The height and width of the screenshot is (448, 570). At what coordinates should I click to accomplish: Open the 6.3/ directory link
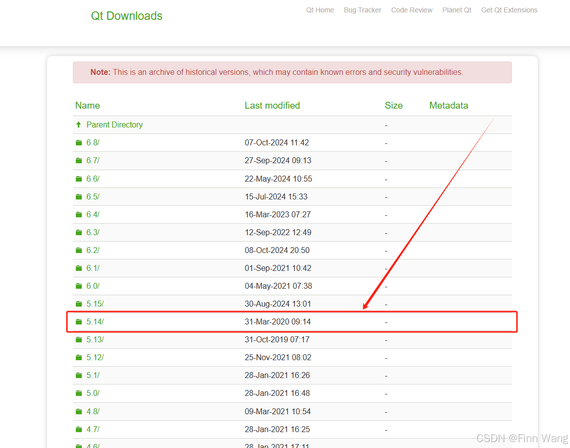click(93, 232)
